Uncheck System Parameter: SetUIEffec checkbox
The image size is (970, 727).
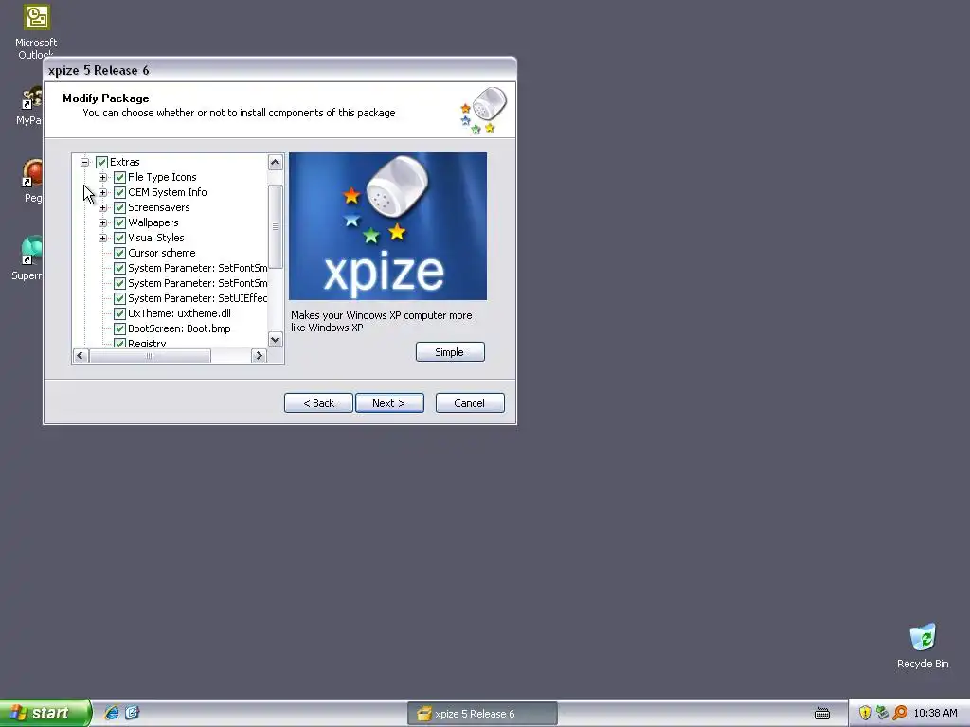(120, 298)
